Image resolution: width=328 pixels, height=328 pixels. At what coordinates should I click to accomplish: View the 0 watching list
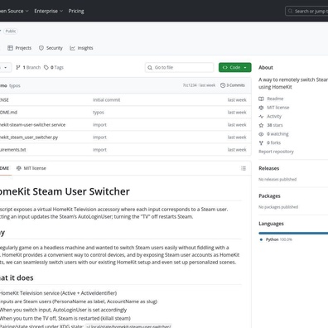(277, 134)
